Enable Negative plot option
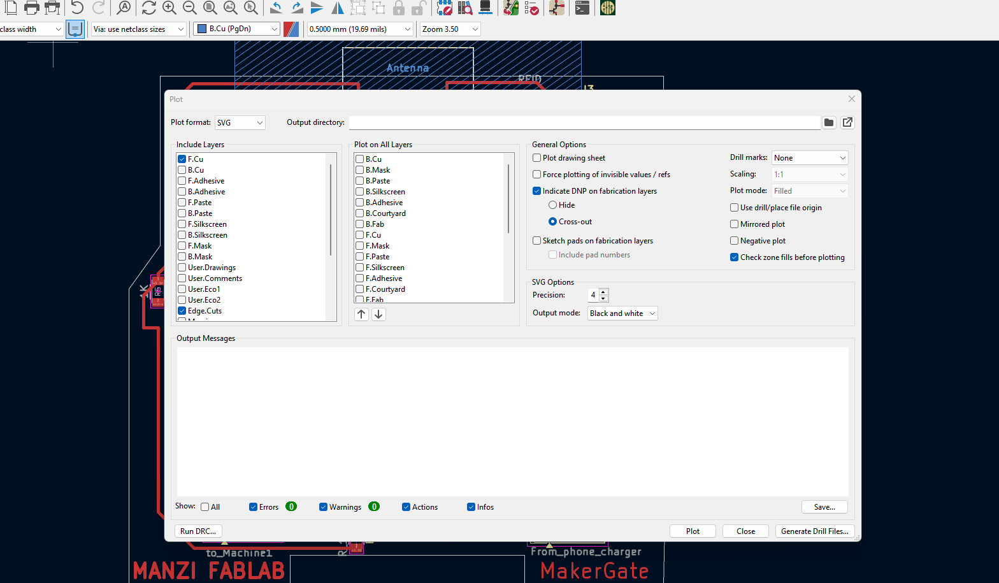Viewport: 999px width, 583px height. 735,241
